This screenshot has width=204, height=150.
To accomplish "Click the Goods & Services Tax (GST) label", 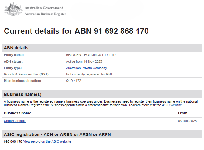I will click(27, 74).
